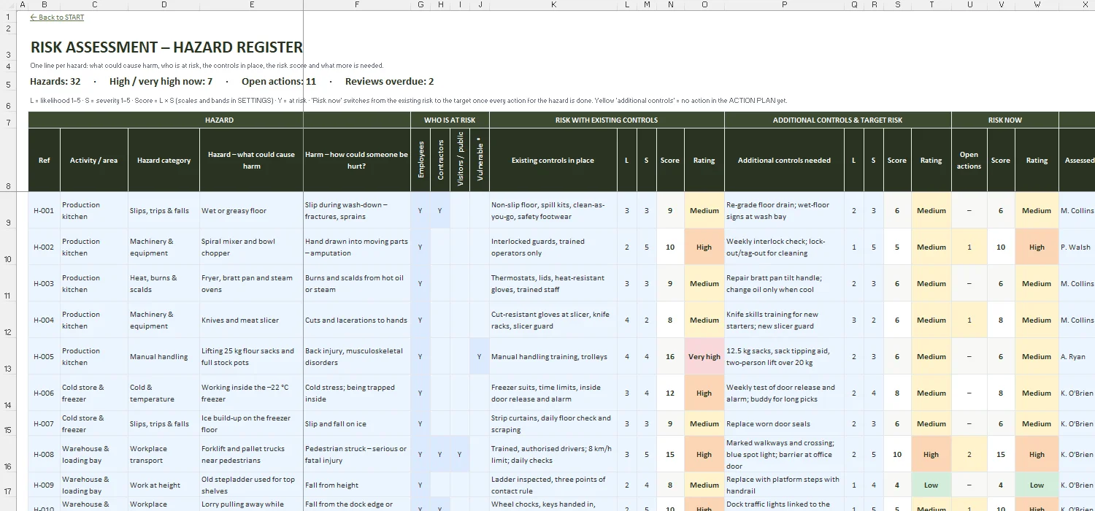Screen dimensions: 1095x511
Task: Select the 'Spiral mixer and bowl chopper' cell
Action: 251,247
